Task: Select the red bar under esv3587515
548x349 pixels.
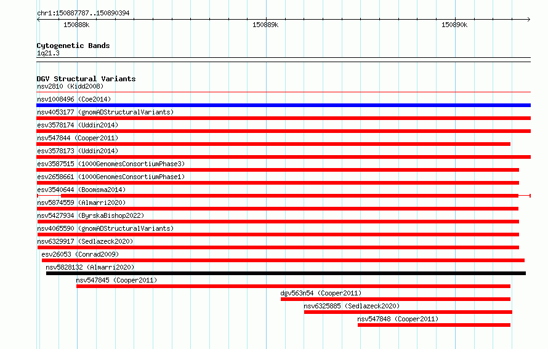Action: [x=278, y=170]
